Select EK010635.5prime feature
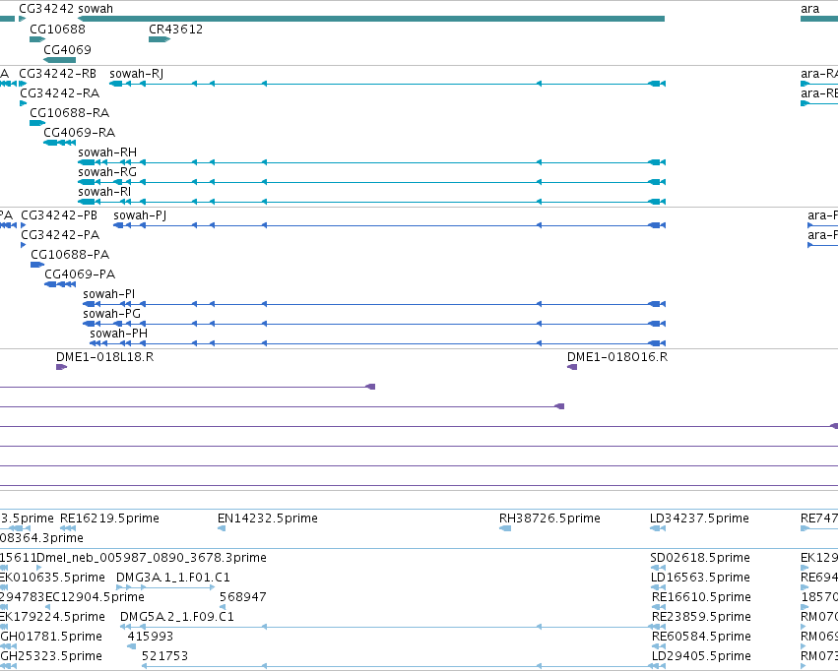The width and height of the screenshot is (838, 671). coord(4,587)
